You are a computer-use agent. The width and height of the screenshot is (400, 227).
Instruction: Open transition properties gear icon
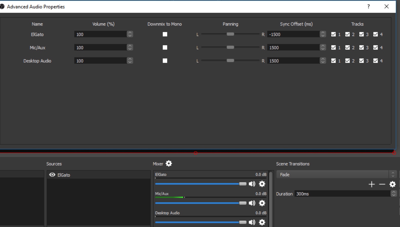pyautogui.click(x=392, y=184)
